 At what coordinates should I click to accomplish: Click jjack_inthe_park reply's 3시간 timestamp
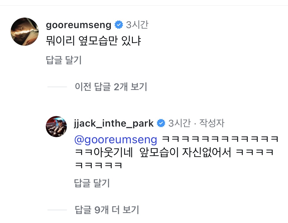(x=179, y=123)
